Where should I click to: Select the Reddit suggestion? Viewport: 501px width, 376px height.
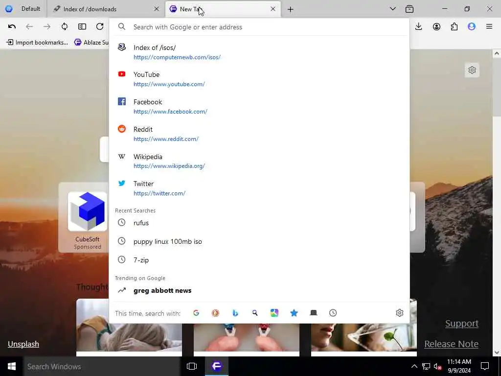(x=259, y=134)
